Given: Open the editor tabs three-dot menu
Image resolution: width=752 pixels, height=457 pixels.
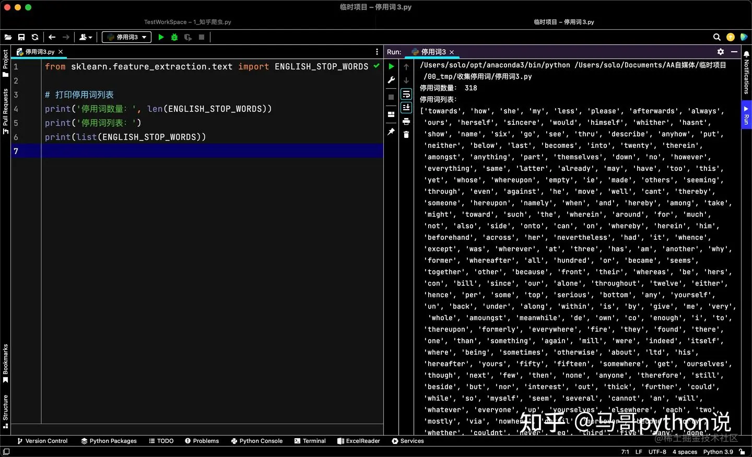Looking at the screenshot, I should pos(377,52).
